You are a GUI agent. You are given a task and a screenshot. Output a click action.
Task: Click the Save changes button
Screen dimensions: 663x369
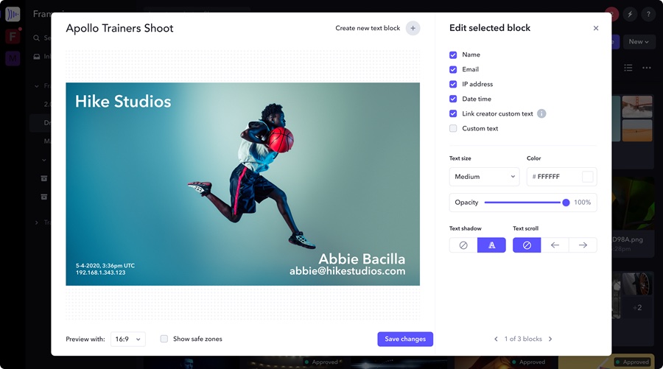[405, 339]
